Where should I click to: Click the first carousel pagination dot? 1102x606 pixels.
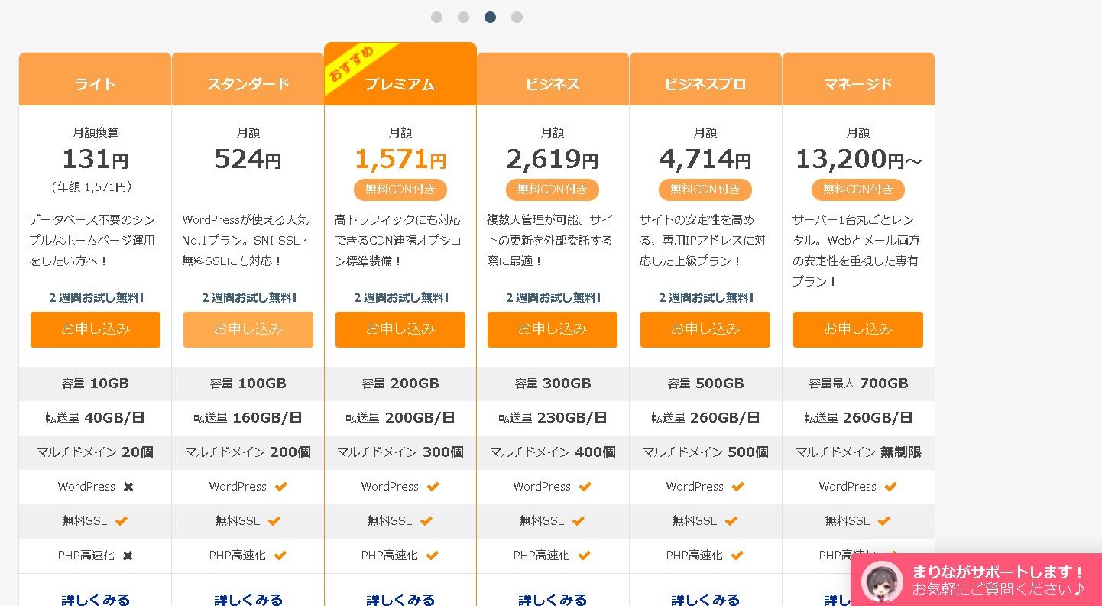tap(436, 17)
